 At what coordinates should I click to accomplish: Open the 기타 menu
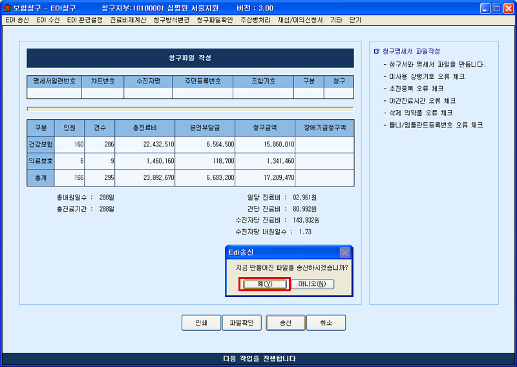[x=336, y=20]
